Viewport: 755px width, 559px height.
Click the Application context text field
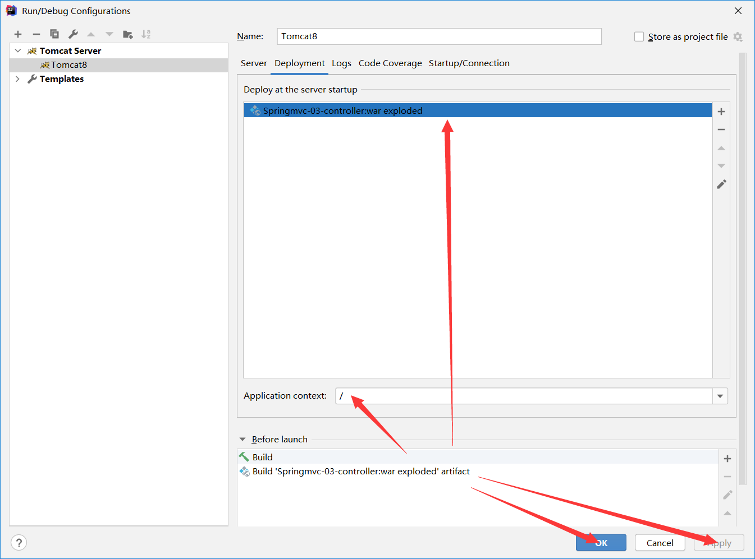click(x=524, y=396)
